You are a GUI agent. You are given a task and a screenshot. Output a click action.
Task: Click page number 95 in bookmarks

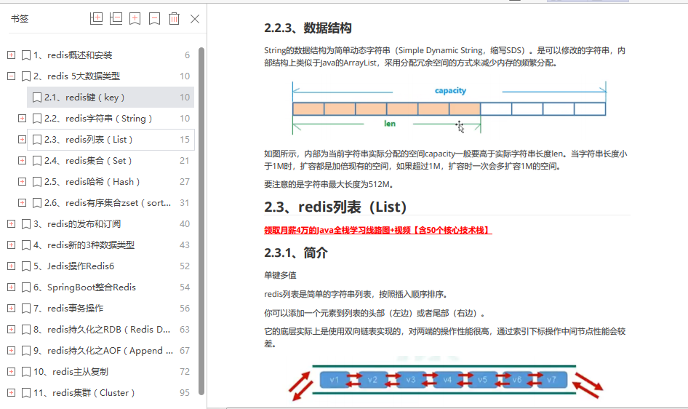(x=185, y=392)
